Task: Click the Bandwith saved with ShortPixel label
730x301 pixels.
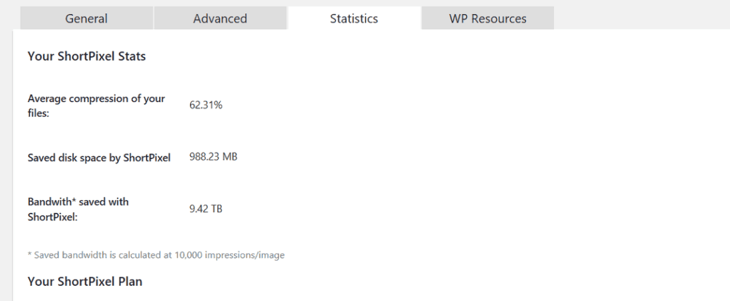Action: coord(78,202)
